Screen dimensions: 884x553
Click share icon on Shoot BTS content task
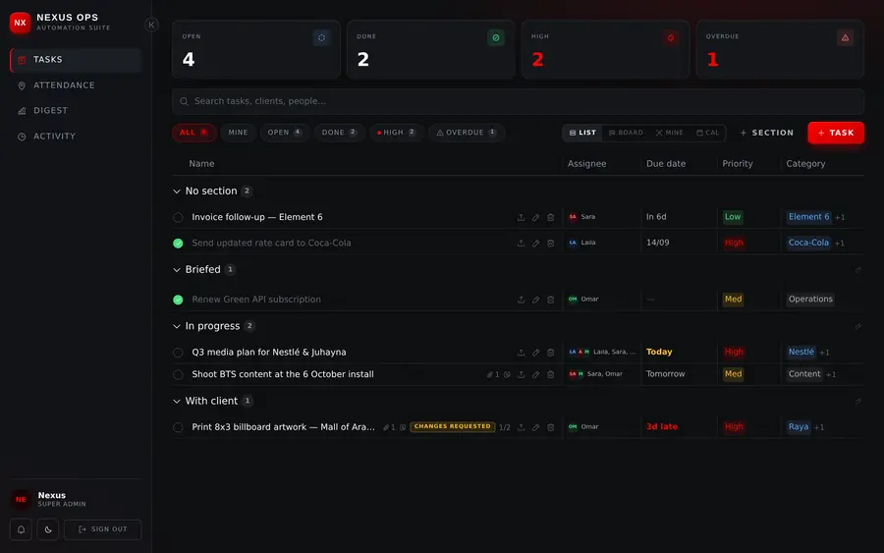[521, 375]
